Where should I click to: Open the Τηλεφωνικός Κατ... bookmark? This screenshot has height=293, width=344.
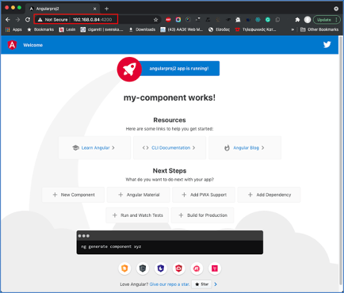[255, 29]
